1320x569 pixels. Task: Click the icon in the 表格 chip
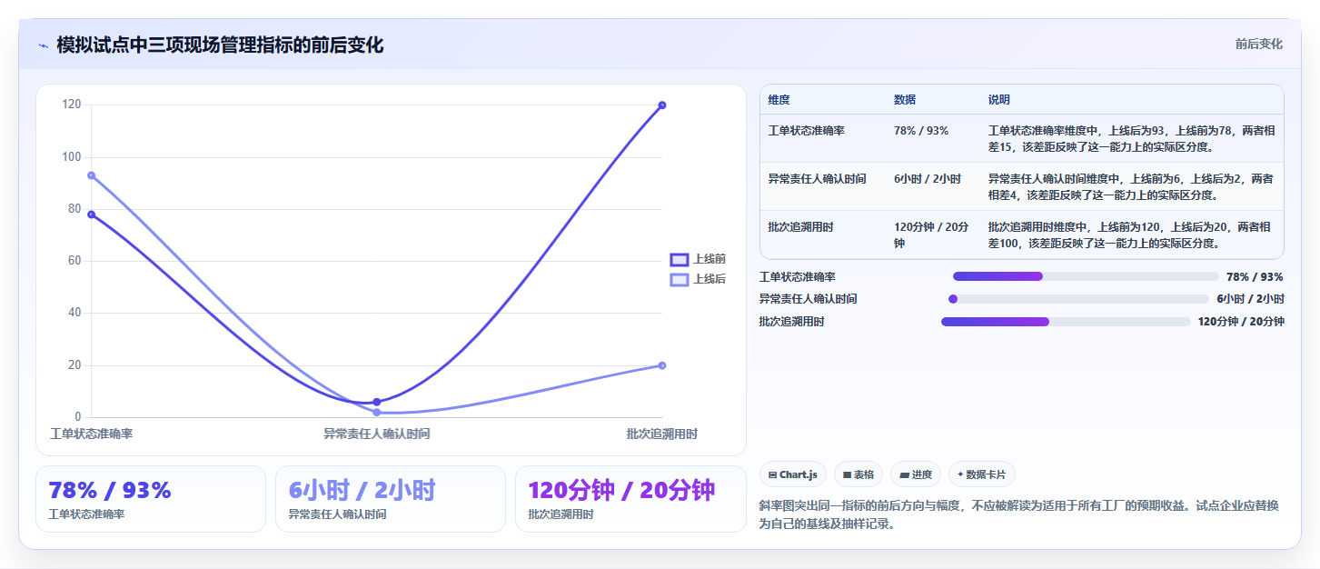point(847,474)
